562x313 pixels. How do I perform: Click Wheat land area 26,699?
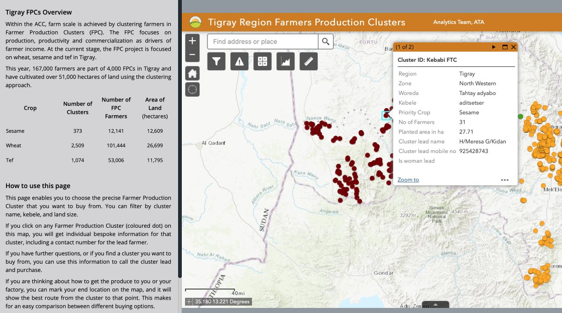(155, 146)
